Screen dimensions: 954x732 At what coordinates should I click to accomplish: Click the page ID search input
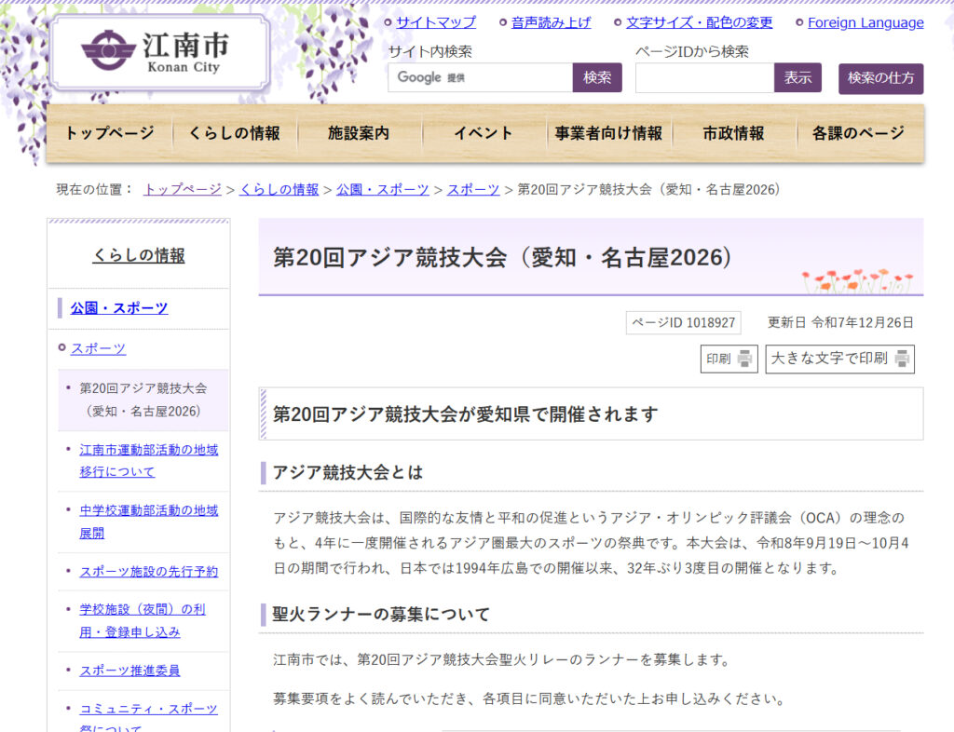(x=704, y=78)
